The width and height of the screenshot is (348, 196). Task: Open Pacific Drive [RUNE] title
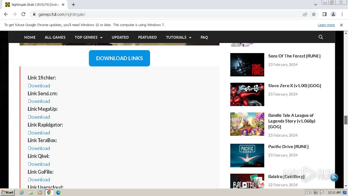(288, 147)
